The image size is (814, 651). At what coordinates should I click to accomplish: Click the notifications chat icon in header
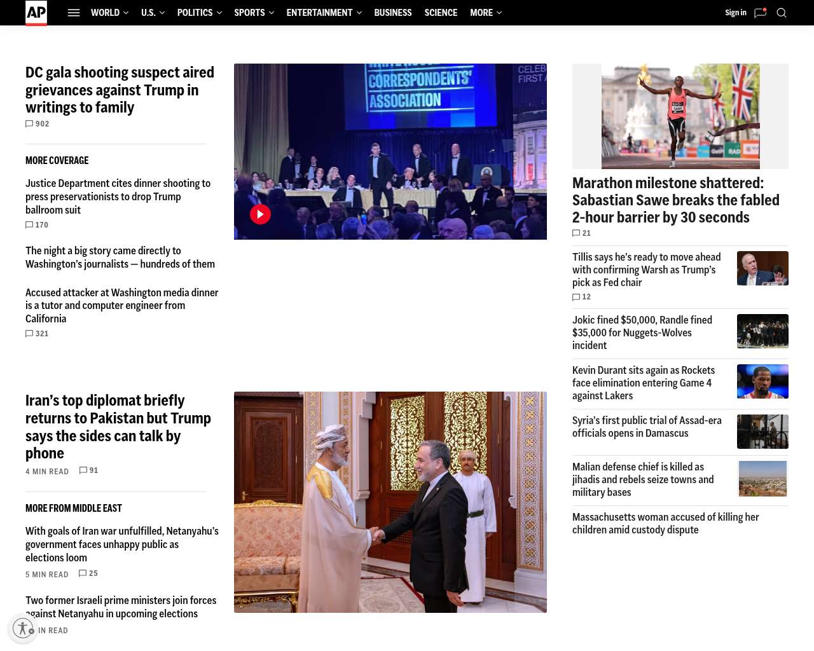tap(760, 13)
